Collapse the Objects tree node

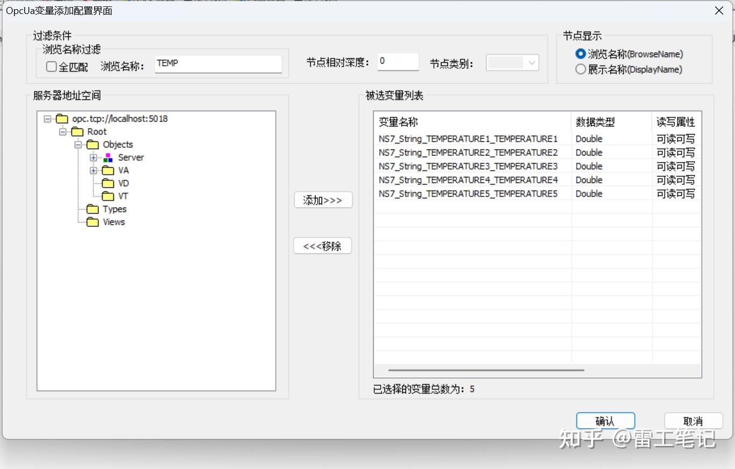(x=78, y=144)
